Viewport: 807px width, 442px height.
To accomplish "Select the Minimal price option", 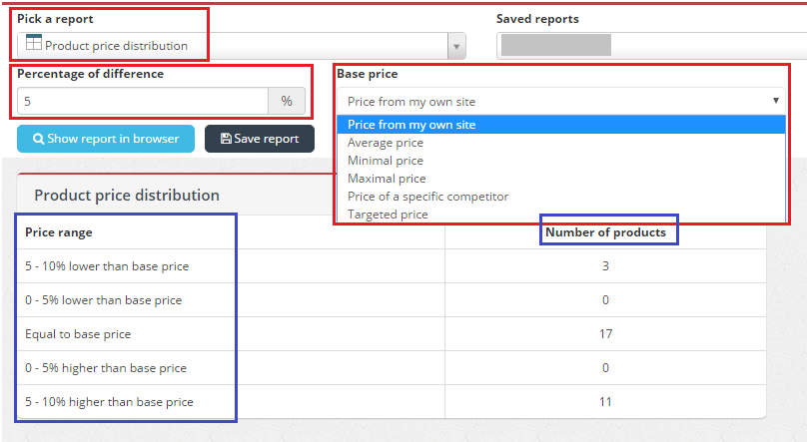I will coord(386,161).
